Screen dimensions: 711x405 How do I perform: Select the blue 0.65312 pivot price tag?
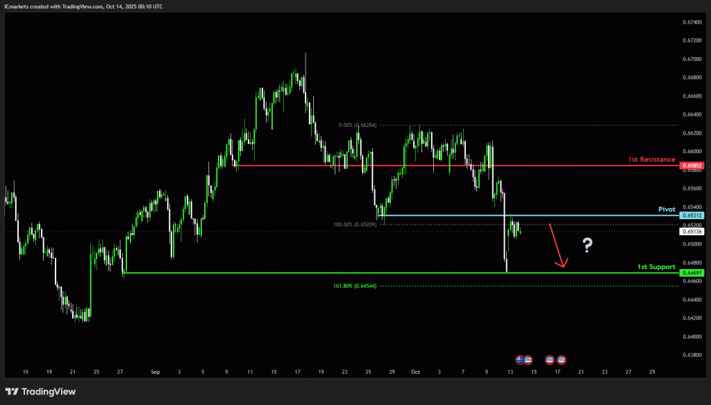click(692, 216)
